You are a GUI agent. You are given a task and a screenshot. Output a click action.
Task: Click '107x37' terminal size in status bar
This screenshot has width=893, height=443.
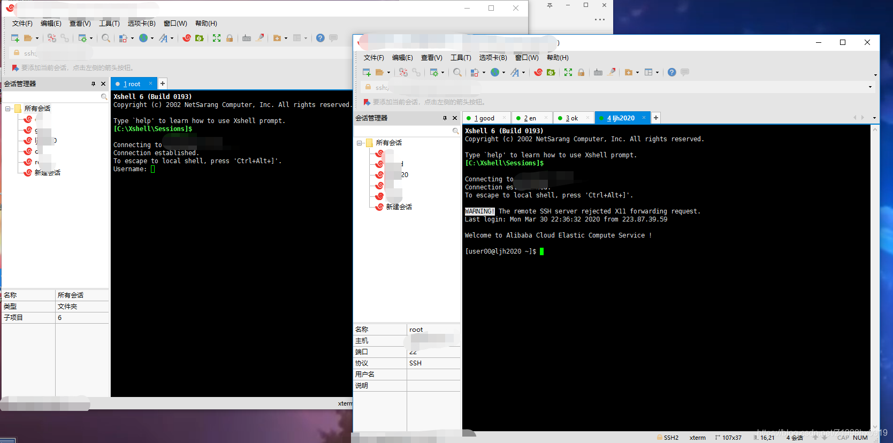[x=728, y=438]
